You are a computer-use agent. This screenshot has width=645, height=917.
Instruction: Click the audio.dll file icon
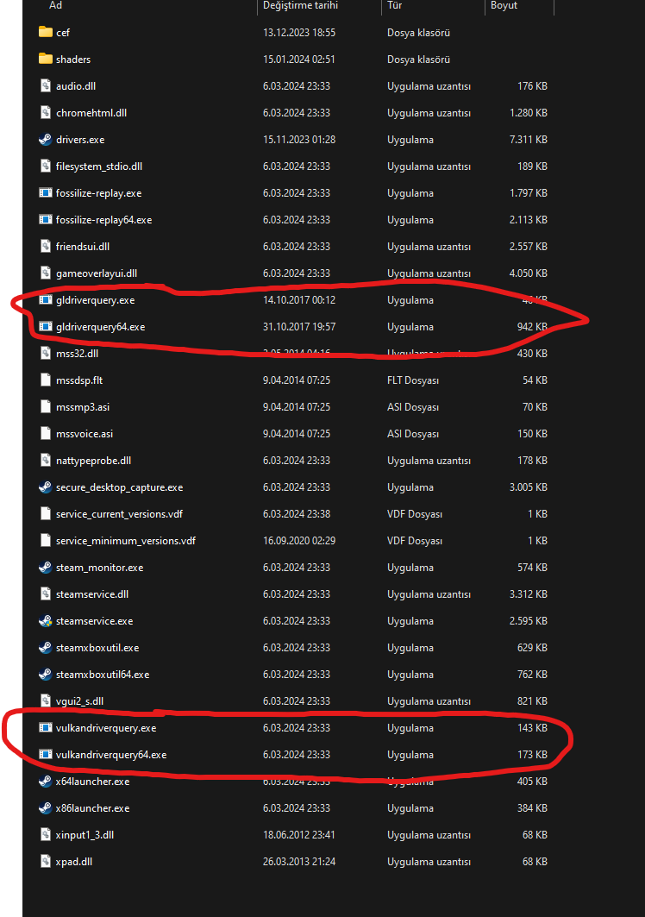coord(46,86)
